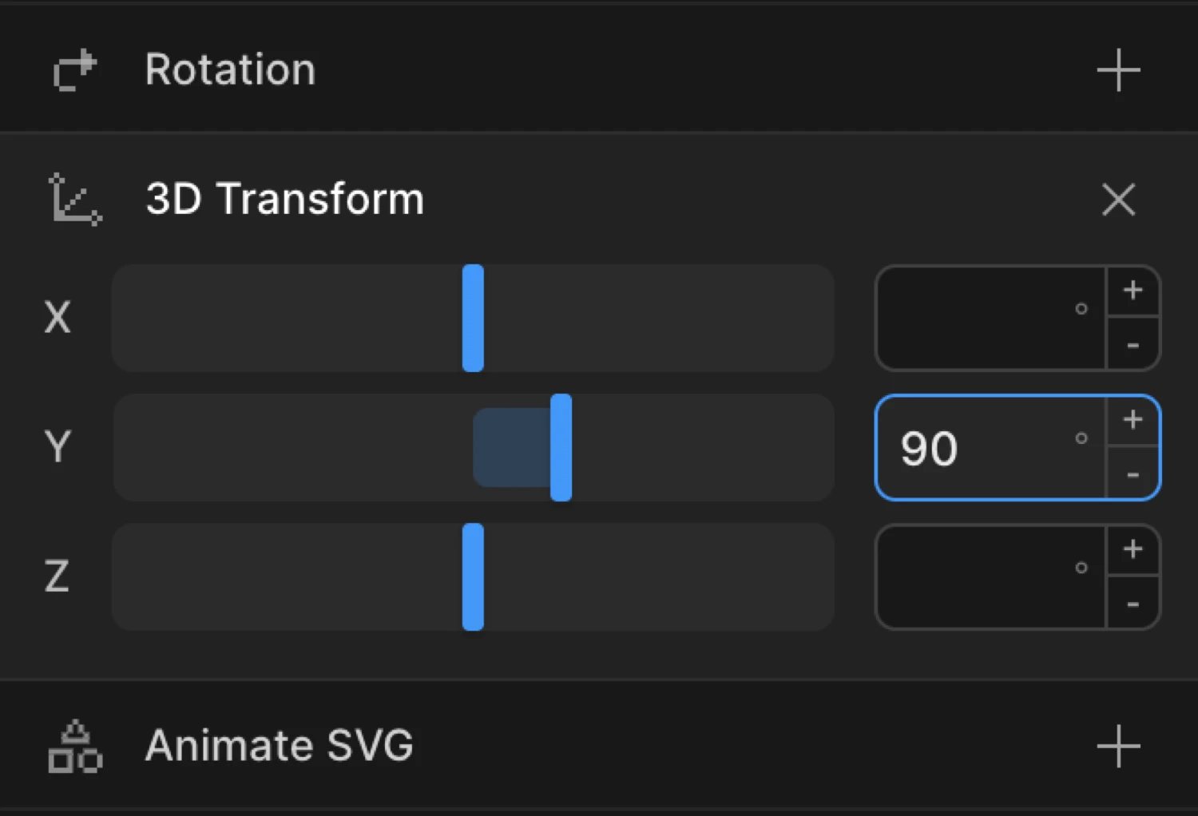Click the degree symbol on the Y input
The image size is (1198, 816).
point(1081,438)
